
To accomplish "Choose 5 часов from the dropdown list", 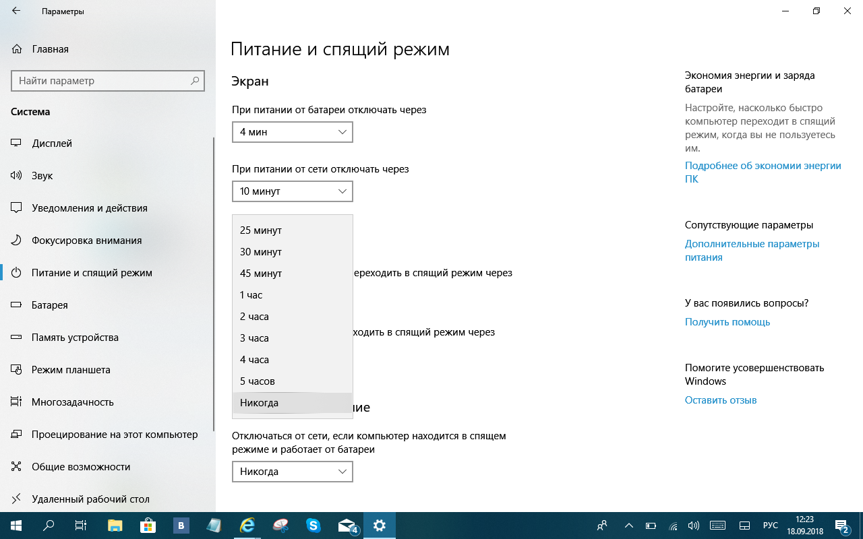I will 293,381.
